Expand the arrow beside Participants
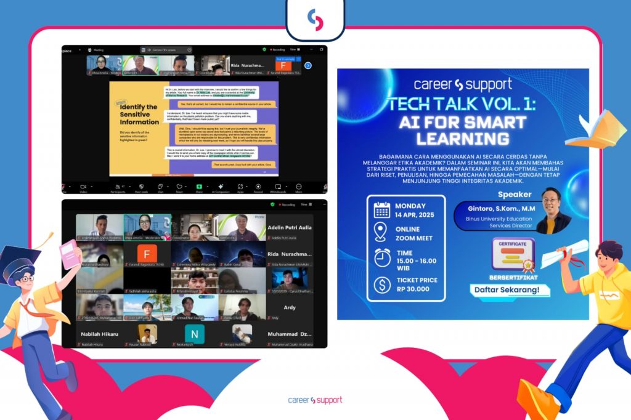631x420 pixels. point(129,187)
